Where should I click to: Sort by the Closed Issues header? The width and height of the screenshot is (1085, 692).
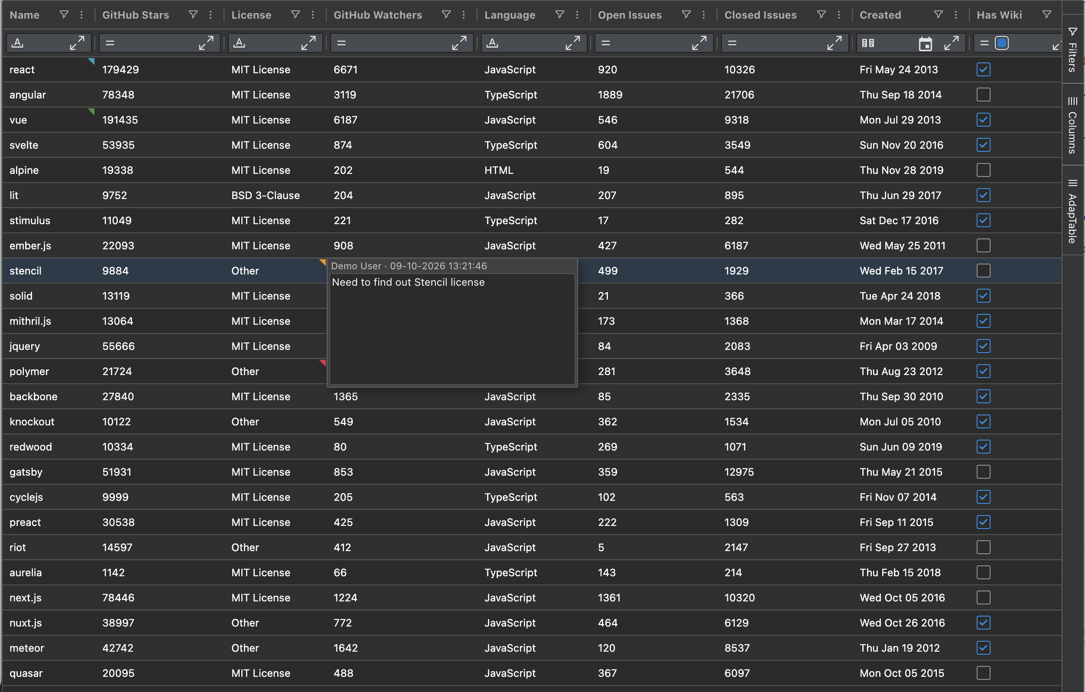[x=760, y=15]
